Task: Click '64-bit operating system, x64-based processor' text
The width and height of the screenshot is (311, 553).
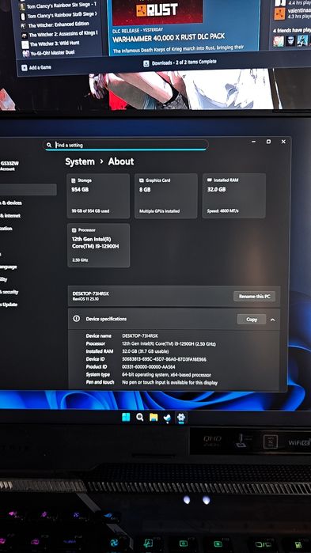Action: 166,374
